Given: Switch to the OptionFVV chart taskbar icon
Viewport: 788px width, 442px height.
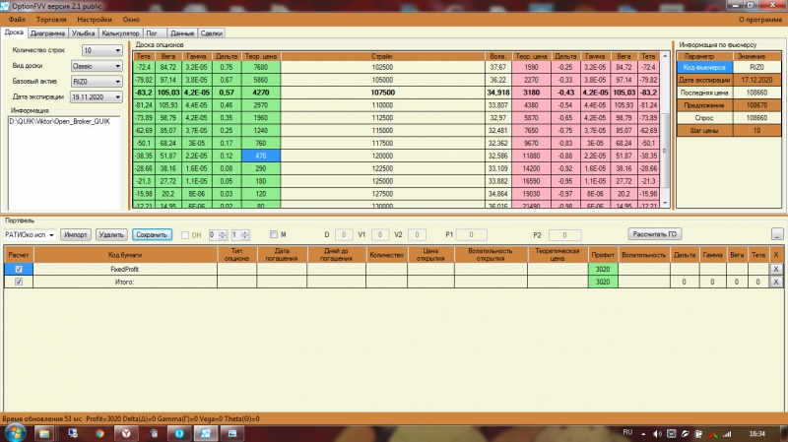Looking at the screenshot, I should (x=206, y=433).
